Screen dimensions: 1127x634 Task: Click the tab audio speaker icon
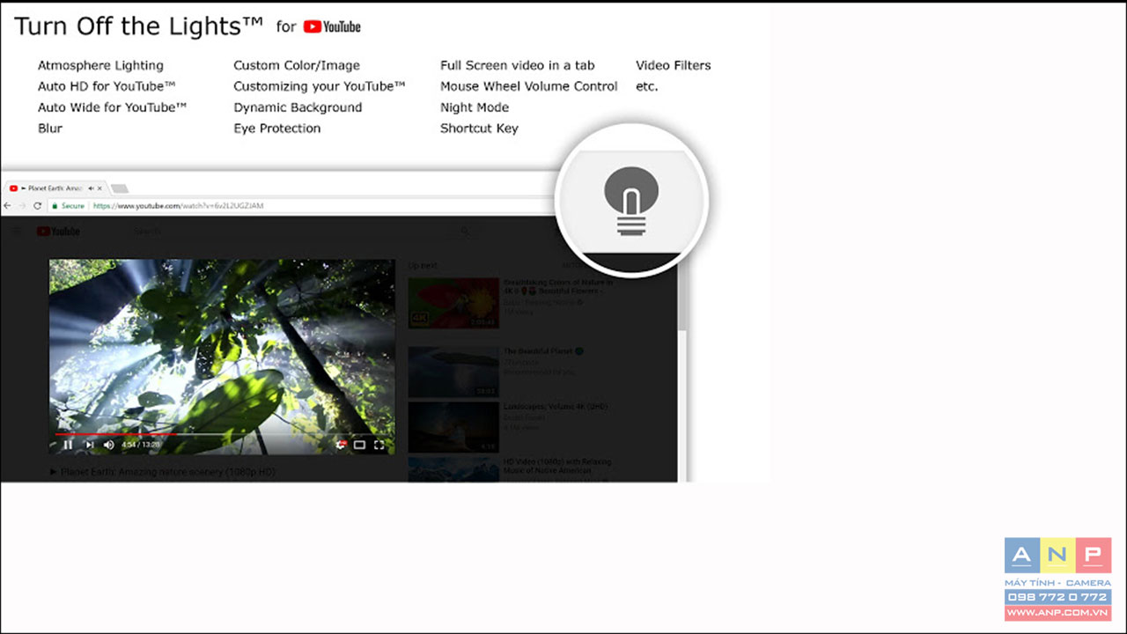click(x=90, y=188)
